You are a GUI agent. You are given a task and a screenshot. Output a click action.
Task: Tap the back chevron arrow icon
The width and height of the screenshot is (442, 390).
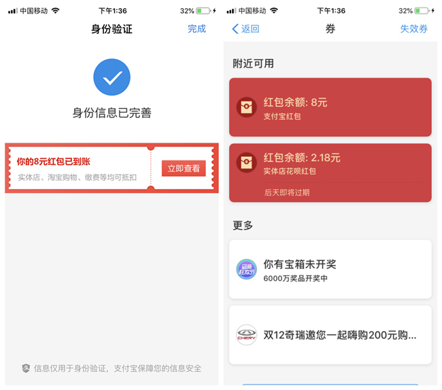(235, 29)
